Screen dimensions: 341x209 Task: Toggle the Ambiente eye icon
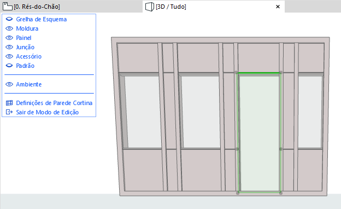click(x=9, y=84)
